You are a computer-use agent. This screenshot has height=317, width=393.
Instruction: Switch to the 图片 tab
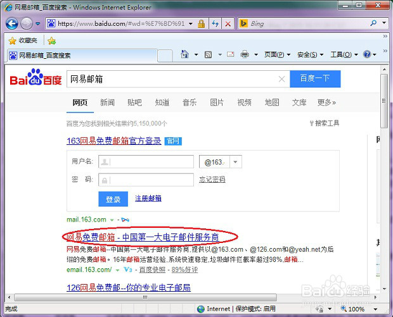click(x=217, y=103)
